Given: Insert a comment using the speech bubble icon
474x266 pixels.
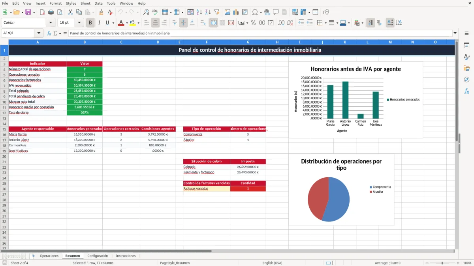Looking at the screenshot, I should tap(276, 12).
